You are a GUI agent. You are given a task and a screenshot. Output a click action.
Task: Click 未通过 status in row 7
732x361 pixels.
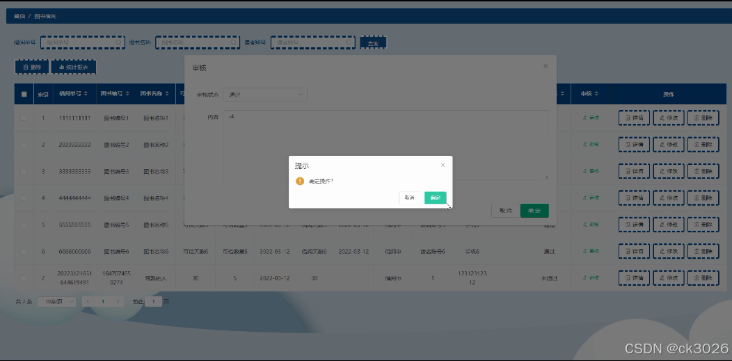click(549, 278)
